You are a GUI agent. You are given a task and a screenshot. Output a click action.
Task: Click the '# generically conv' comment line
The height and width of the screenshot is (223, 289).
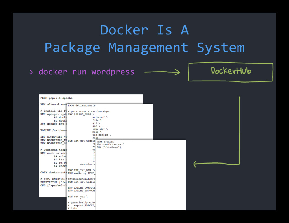[82, 202]
